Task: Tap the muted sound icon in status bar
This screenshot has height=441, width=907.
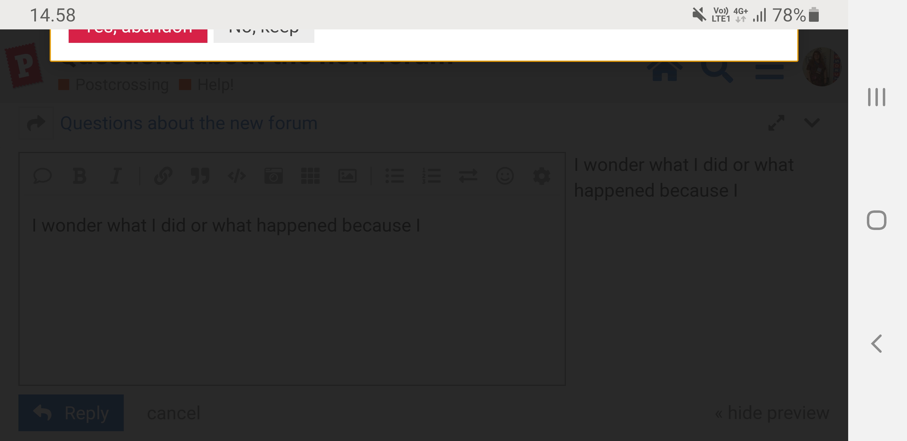Action: tap(699, 15)
